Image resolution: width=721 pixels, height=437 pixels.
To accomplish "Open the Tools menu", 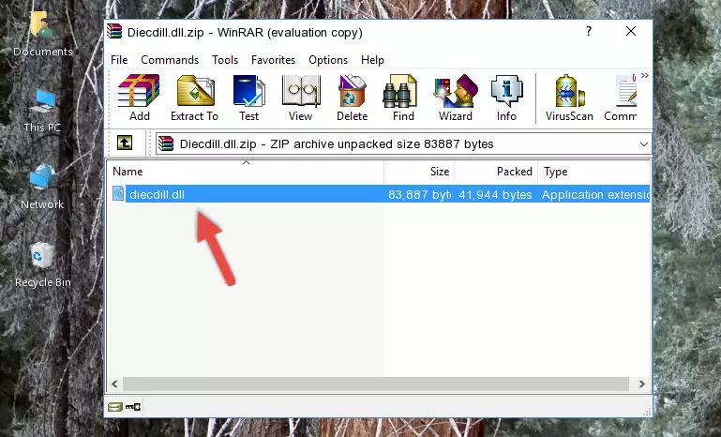I will [225, 60].
